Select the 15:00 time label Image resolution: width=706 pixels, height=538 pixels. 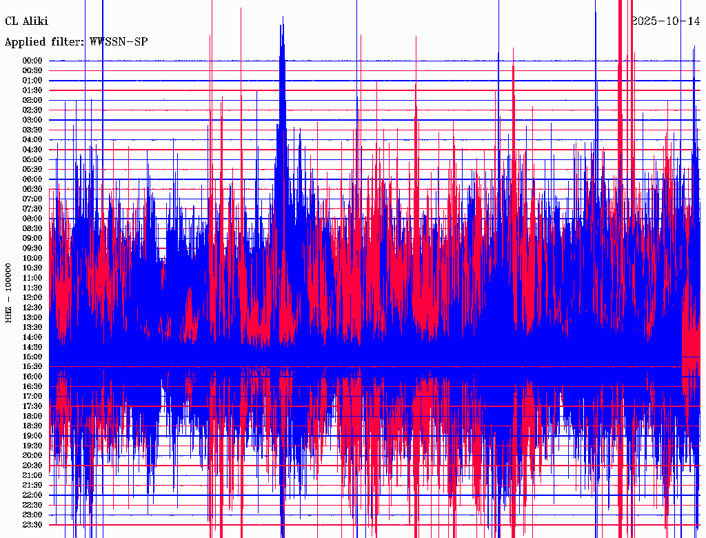(32, 357)
